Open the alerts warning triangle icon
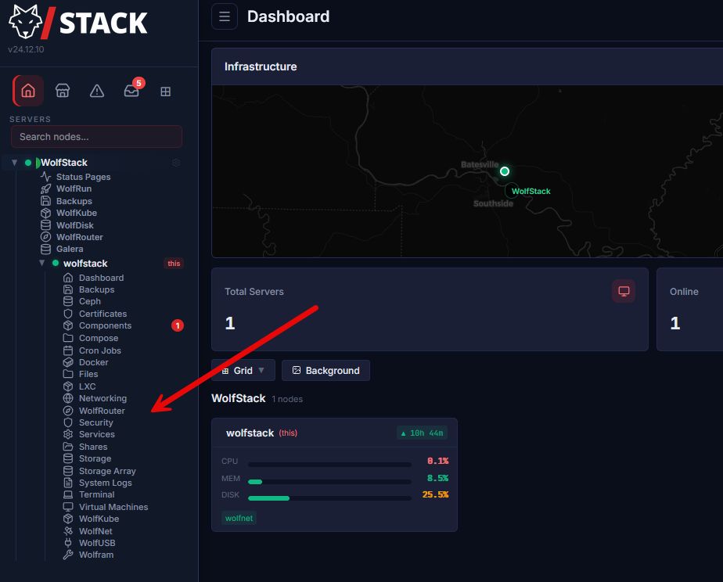This screenshot has width=723, height=582. pos(97,91)
